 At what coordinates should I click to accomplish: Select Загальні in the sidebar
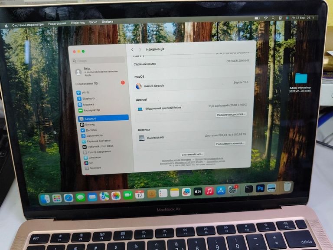104,118
